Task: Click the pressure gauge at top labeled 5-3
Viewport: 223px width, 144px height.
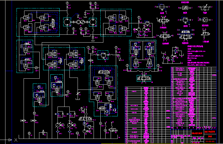Action: tap(67, 4)
